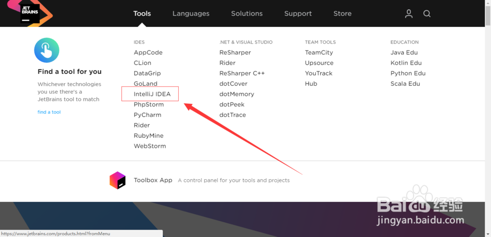The height and width of the screenshot is (237, 491).
Task: Click the page vertical scrollbar
Action: pos(488,118)
